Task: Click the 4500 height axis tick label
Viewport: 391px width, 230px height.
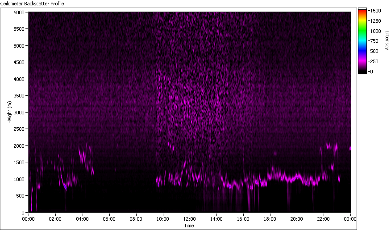Action: point(19,62)
